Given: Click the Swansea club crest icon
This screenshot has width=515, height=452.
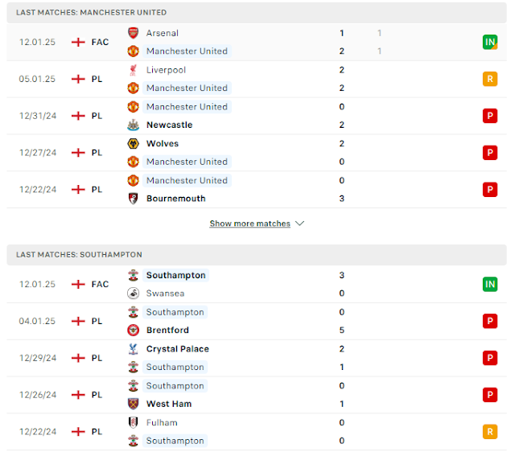Looking at the screenshot, I should tap(133, 294).
